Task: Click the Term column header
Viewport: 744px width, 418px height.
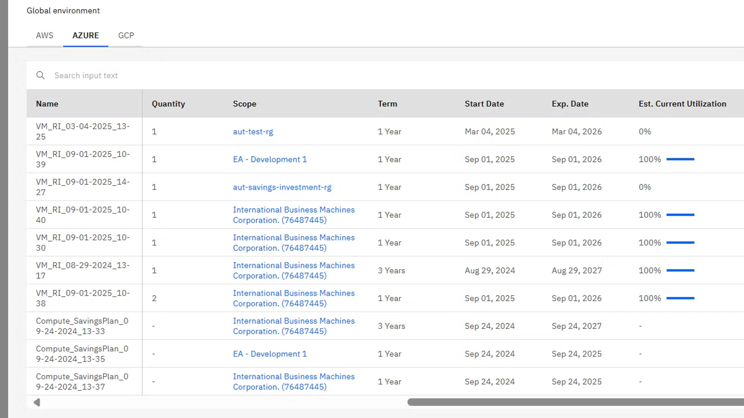Action: [x=387, y=104]
